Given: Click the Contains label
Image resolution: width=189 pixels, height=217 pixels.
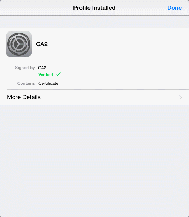Looking at the screenshot, I should (26, 83).
